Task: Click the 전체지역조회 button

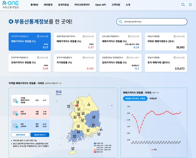Action: point(20,135)
